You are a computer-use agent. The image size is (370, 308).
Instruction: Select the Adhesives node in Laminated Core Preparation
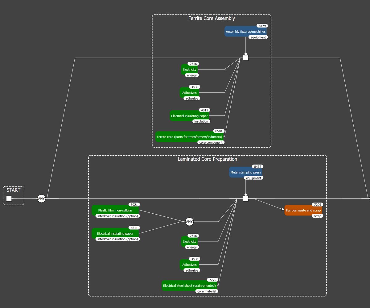click(x=189, y=265)
